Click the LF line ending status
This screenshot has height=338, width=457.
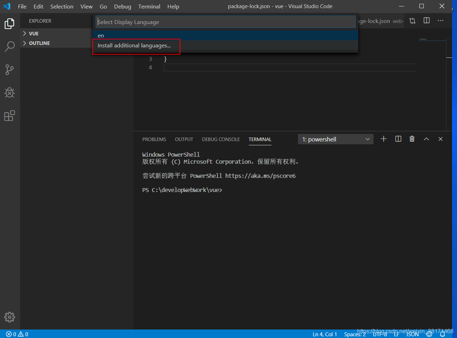(396, 334)
